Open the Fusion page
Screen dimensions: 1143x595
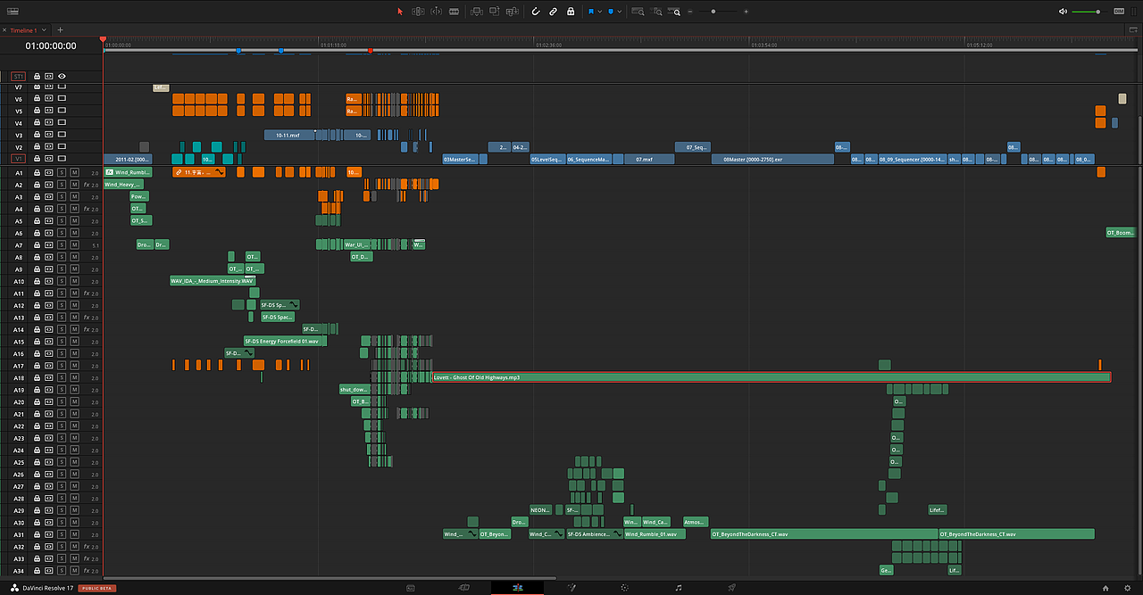point(571,588)
